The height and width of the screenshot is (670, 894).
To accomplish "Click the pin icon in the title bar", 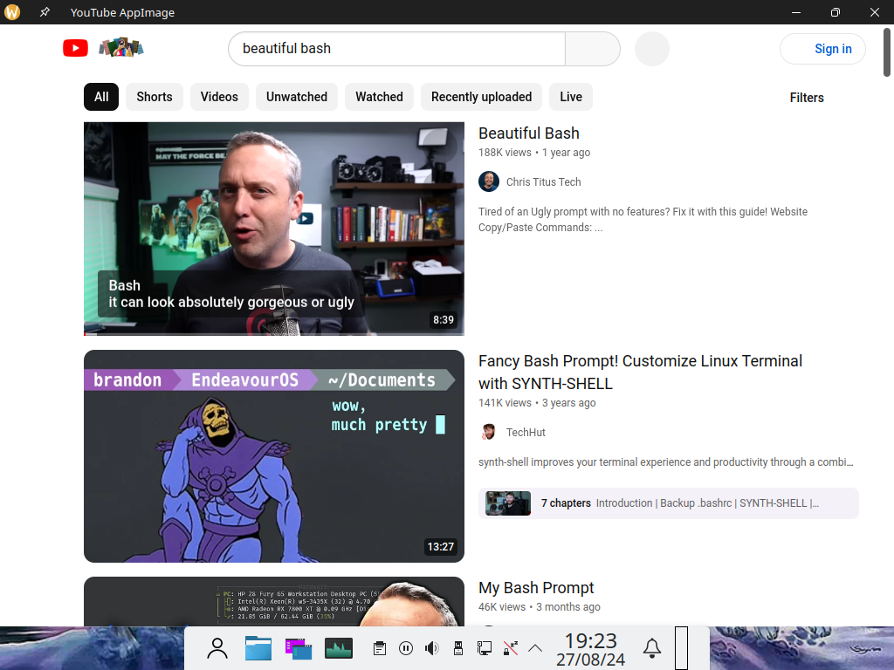I will pos(45,12).
